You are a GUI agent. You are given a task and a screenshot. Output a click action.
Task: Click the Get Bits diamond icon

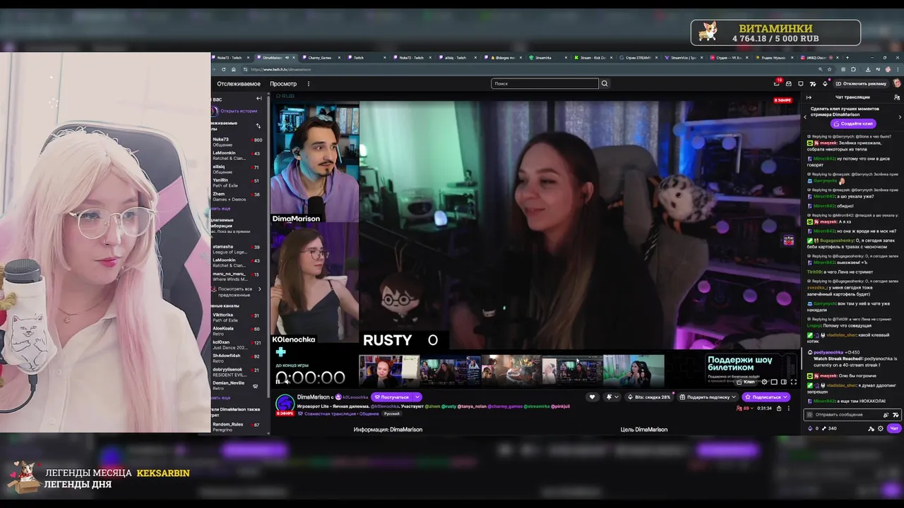click(825, 83)
